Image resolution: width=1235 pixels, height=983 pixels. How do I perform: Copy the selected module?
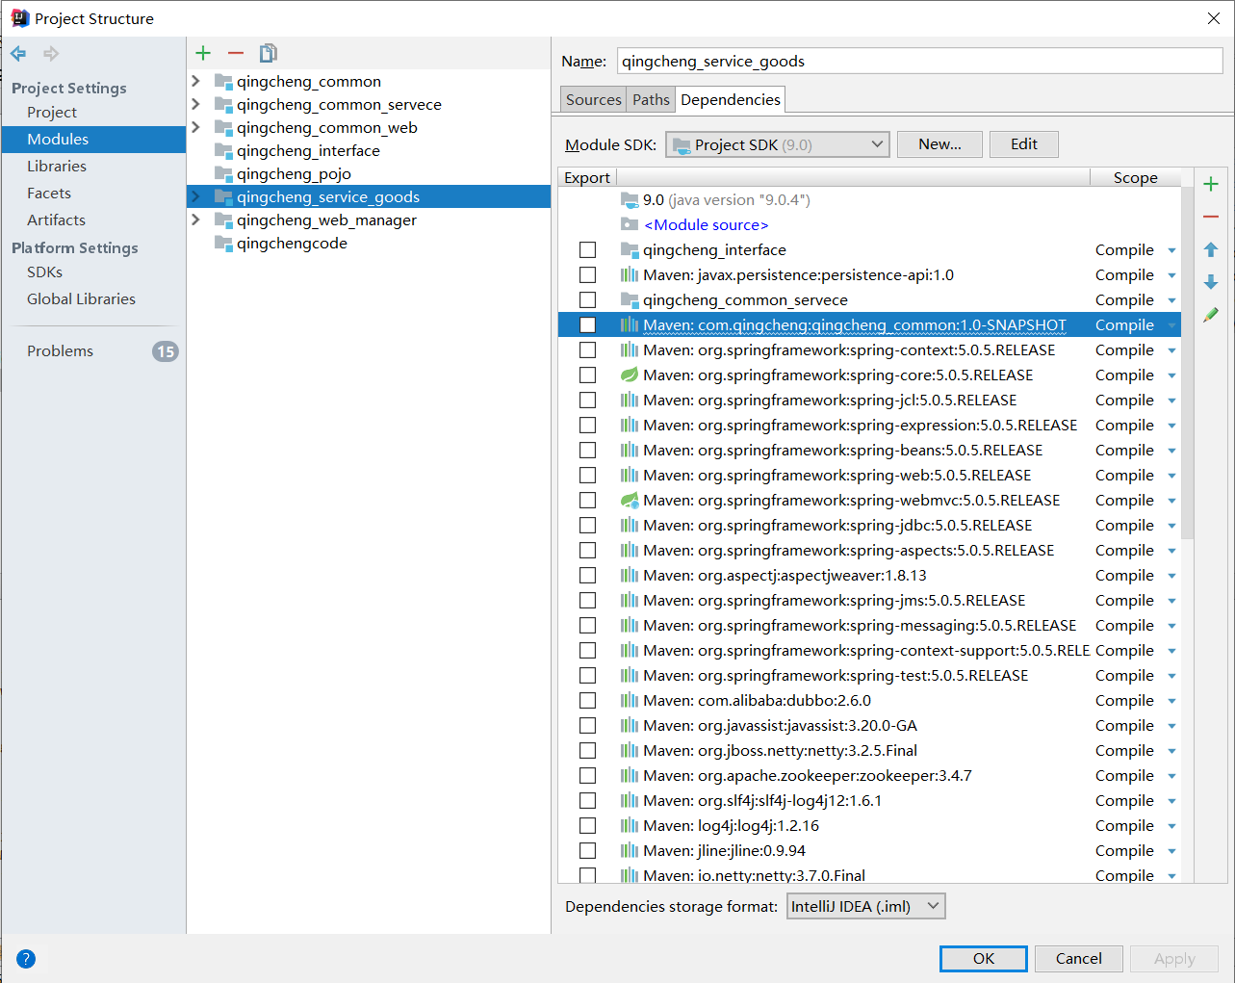point(269,53)
